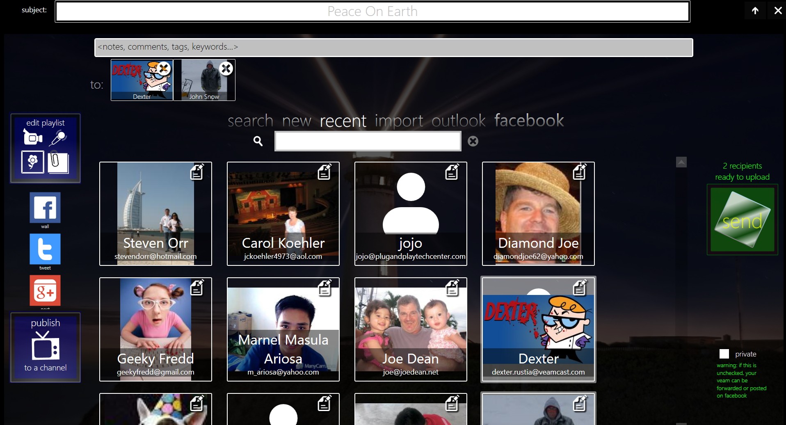Click the John Snow recipient thumbnail
The height and width of the screenshot is (425, 786).
tap(204, 80)
